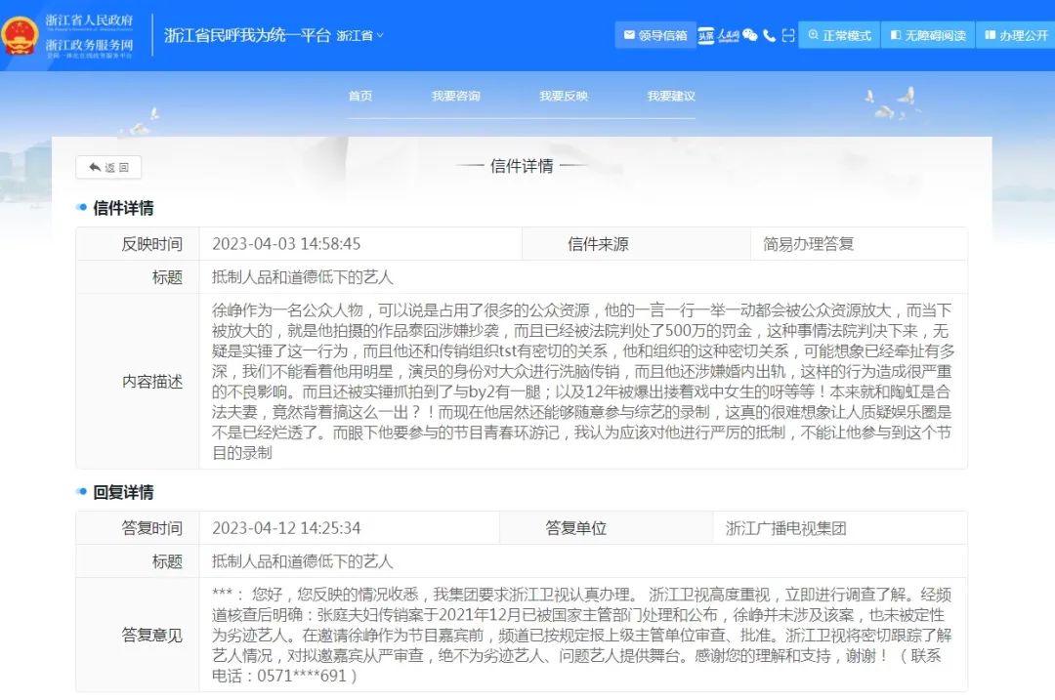Click the WeChat icon in header
1055x700 pixels.
750,36
